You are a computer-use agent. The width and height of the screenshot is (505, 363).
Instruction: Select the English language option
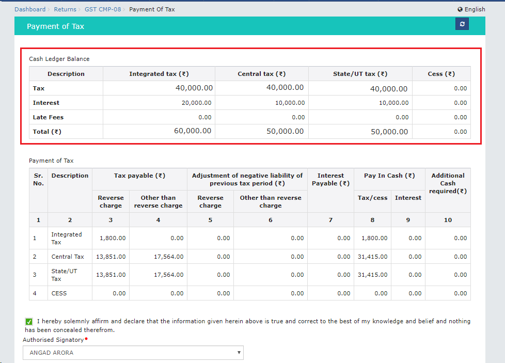tap(475, 9)
